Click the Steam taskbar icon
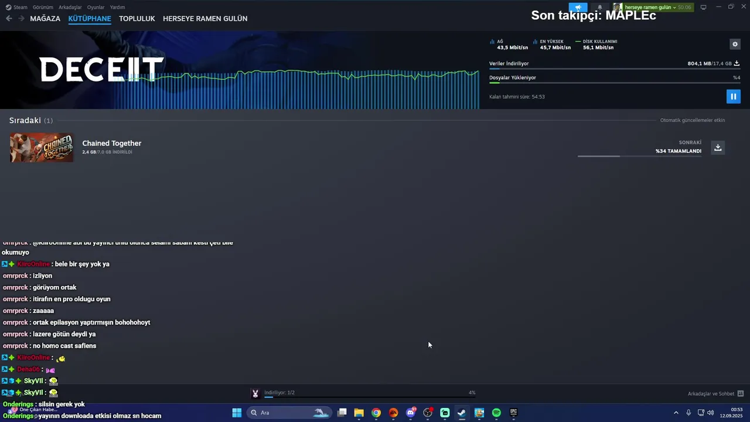750x422 pixels. pos(462,413)
